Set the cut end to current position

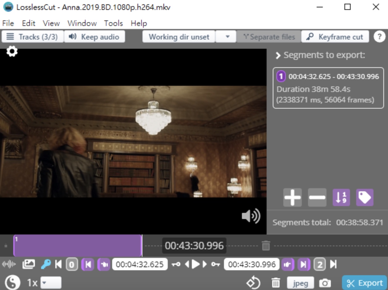(x=288, y=264)
